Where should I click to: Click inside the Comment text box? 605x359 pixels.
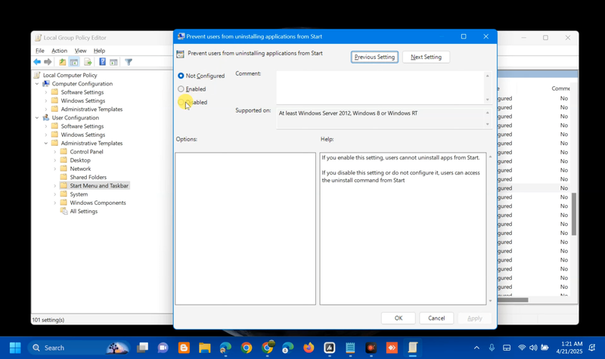[380, 87]
